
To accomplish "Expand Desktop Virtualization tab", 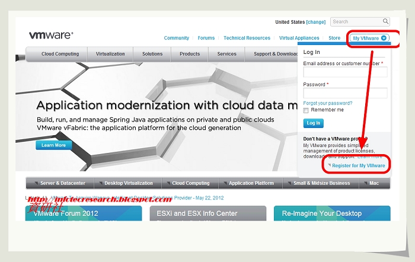I will (x=128, y=183).
